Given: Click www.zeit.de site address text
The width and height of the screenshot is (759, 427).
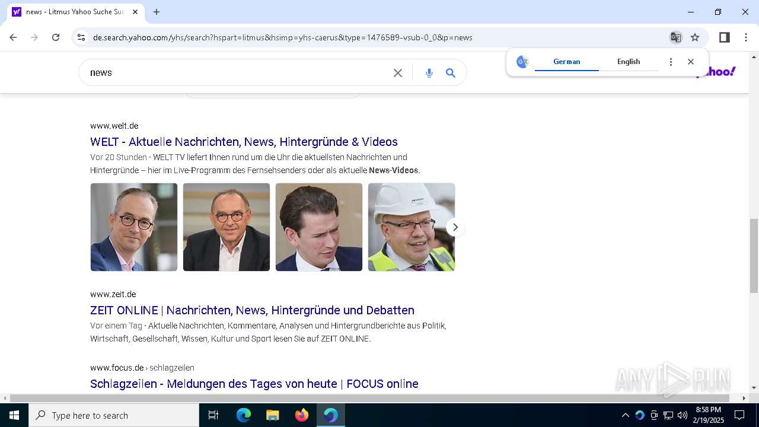Looking at the screenshot, I should pyautogui.click(x=113, y=294).
